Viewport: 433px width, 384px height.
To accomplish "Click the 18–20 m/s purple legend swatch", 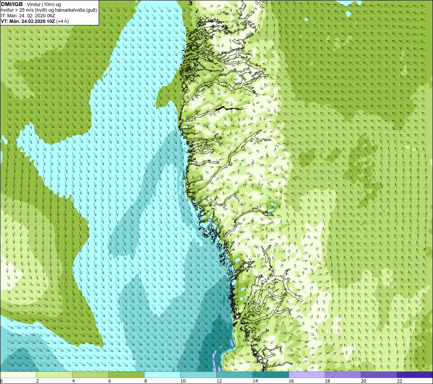I will pos(343,374).
